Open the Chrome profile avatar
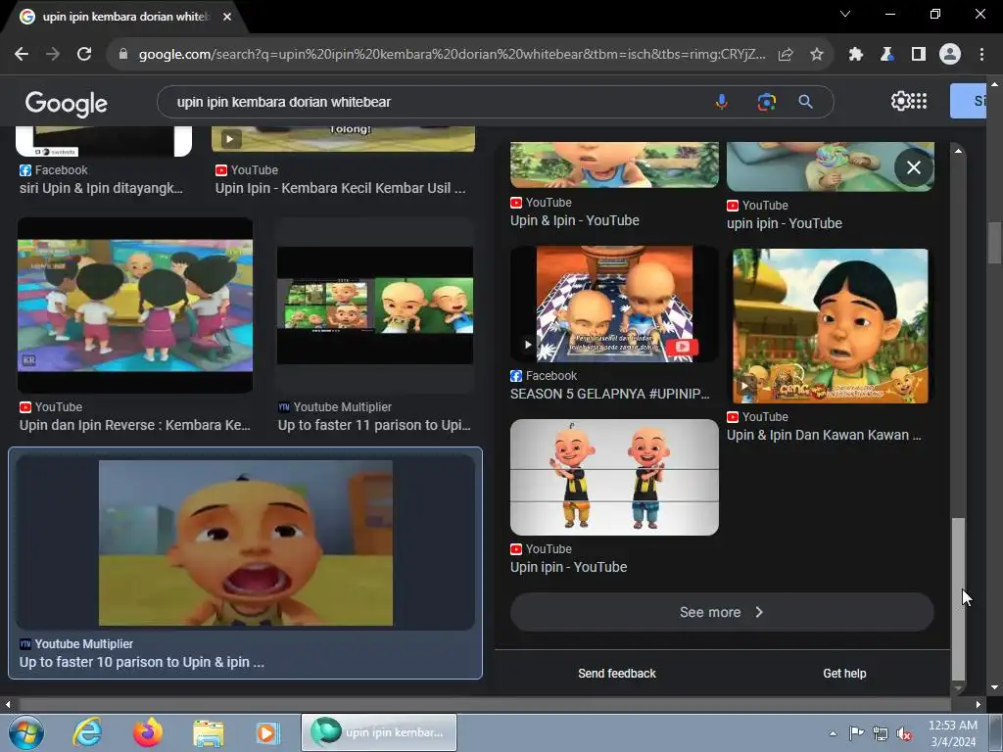 [x=950, y=55]
